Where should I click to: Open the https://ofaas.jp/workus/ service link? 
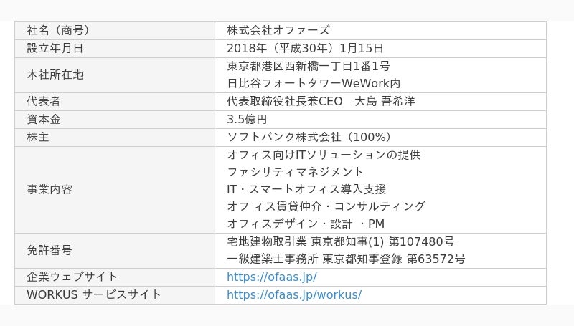tap(294, 295)
